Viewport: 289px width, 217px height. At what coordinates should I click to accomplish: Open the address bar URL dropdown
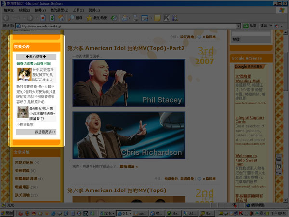(x=239, y=26)
